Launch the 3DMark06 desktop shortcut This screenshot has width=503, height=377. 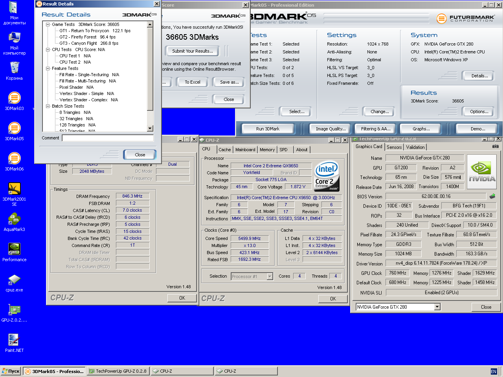click(x=14, y=161)
